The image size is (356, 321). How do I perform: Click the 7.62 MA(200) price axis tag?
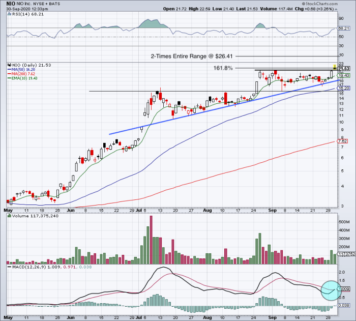pyautogui.click(x=342, y=141)
